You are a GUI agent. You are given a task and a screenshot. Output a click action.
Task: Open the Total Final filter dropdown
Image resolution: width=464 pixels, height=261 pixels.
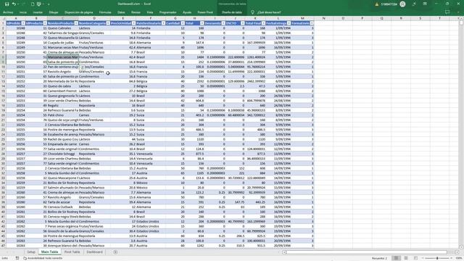tap(263, 23)
